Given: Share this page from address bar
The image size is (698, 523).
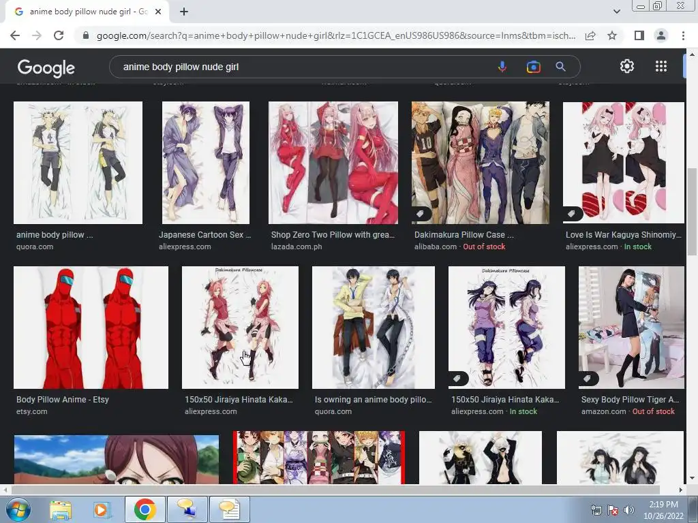Looking at the screenshot, I should pyautogui.click(x=590, y=35).
